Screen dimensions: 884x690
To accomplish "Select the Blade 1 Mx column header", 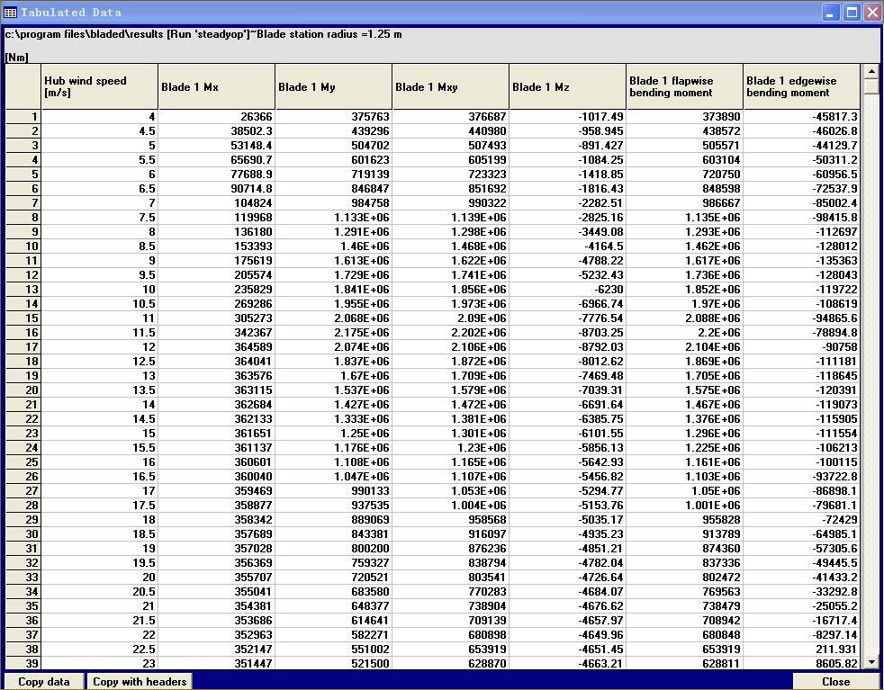I will click(x=216, y=87).
